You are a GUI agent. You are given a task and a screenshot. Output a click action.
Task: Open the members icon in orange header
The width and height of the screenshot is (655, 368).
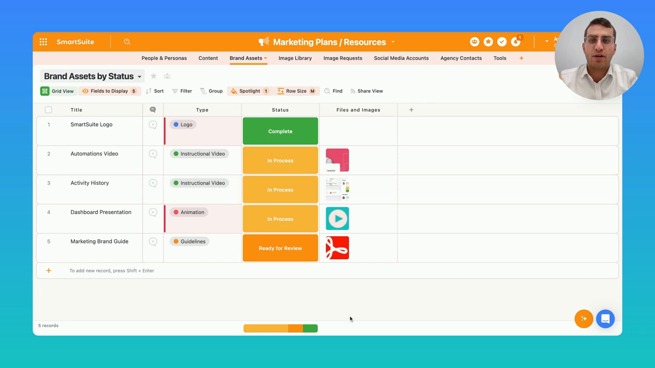tap(474, 42)
